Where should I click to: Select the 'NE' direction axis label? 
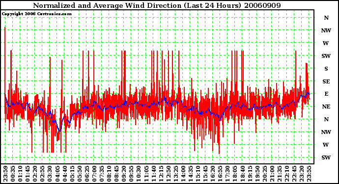(x=326, y=106)
